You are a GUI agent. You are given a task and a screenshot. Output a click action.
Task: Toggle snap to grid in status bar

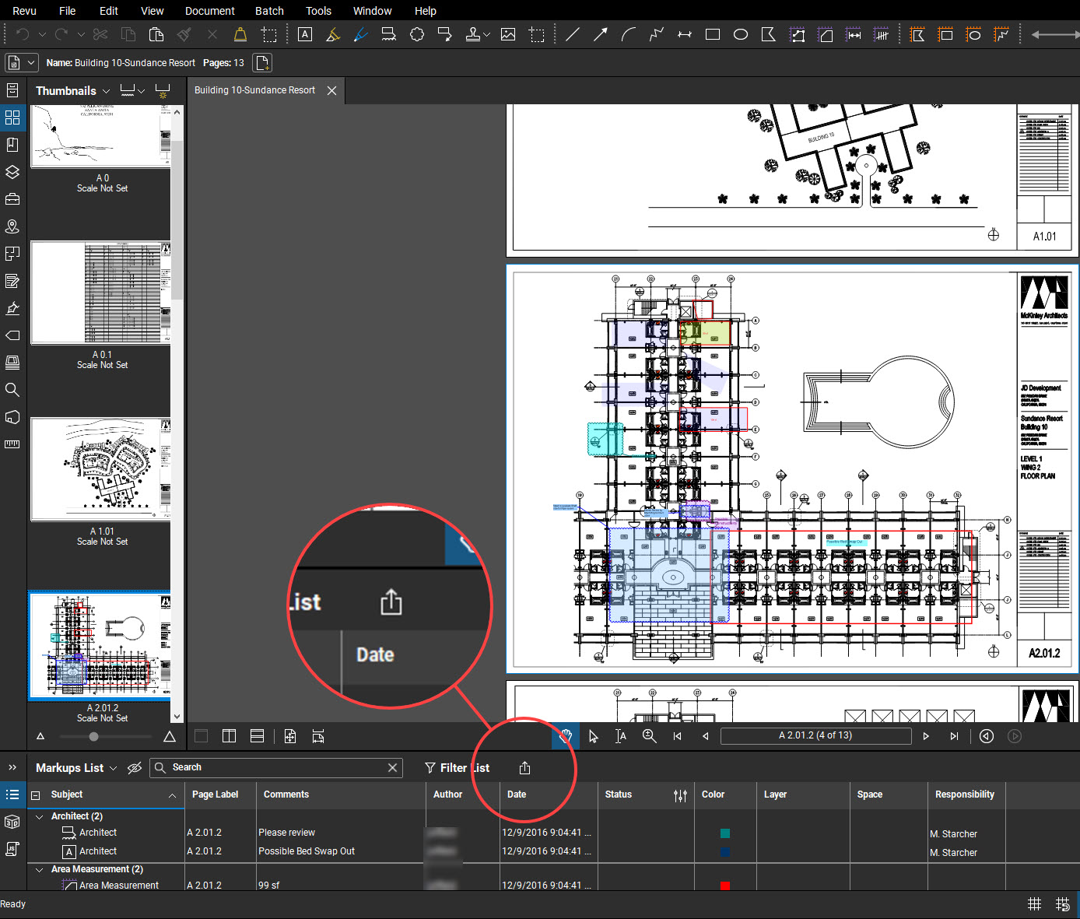[1062, 904]
